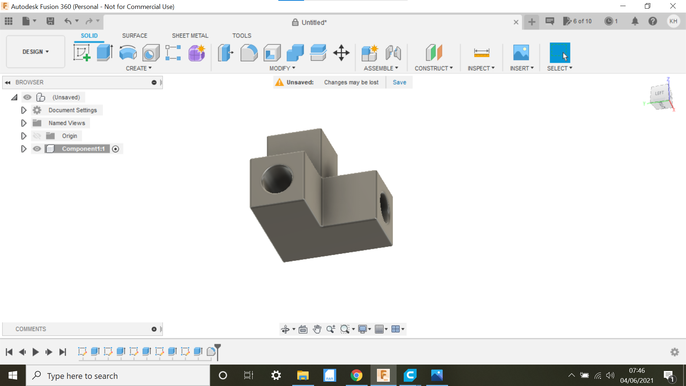Click the Insert Image icon
The image size is (686, 386).
click(521, 53)
